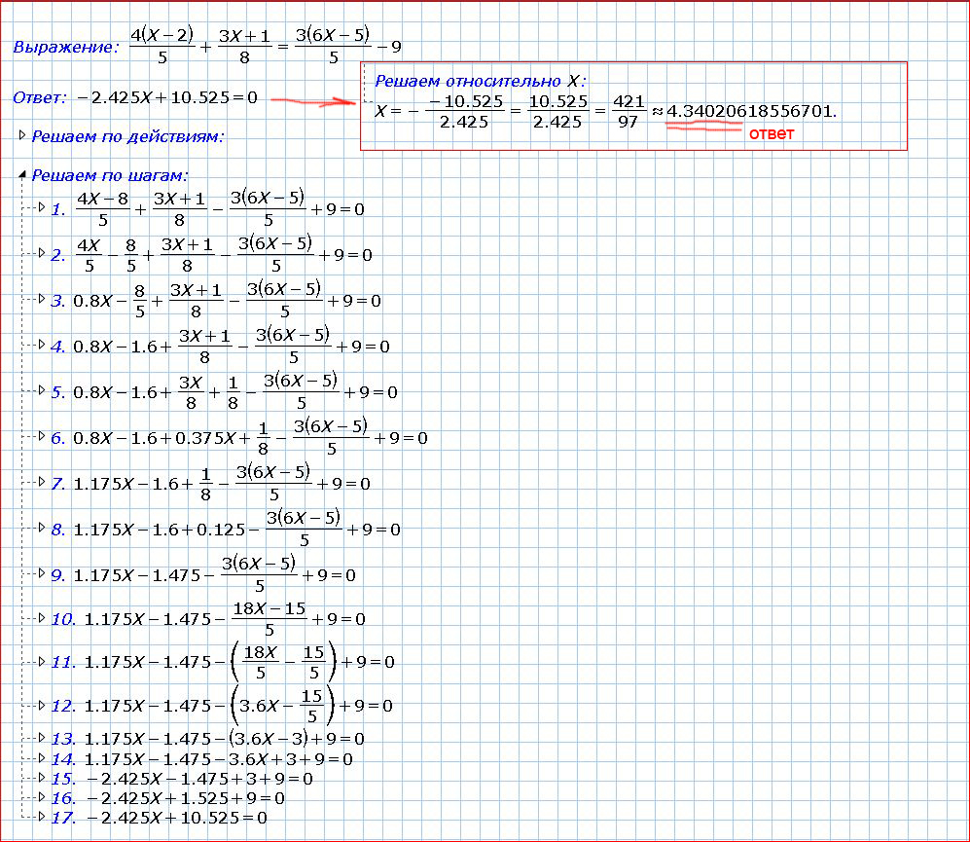Click step 14 equation with 3.6X+3+9

(218, 759)
